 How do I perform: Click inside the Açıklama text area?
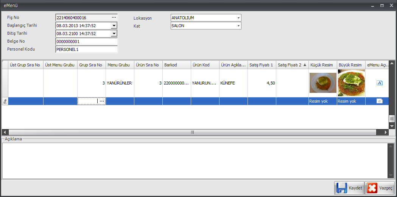click(x=195, y=160)
